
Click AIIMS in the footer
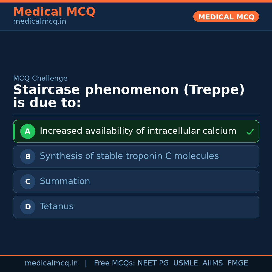[x=213, y=263]
